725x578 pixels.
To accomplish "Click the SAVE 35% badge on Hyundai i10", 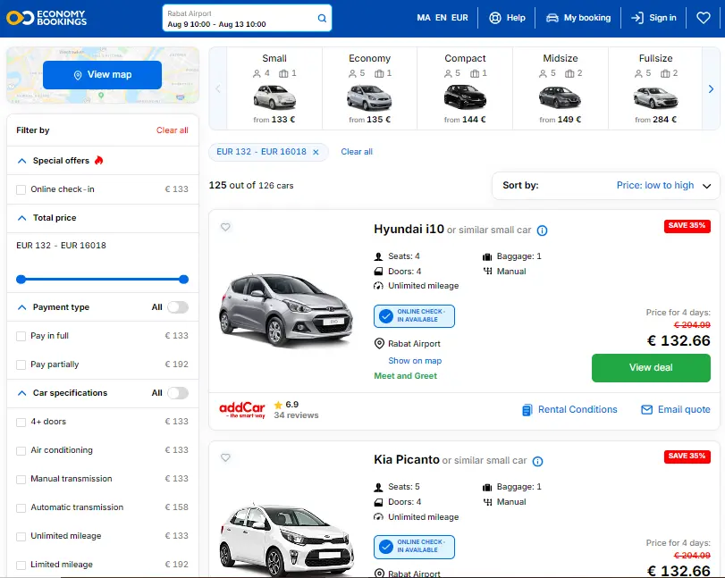I will tap(687, 226).
